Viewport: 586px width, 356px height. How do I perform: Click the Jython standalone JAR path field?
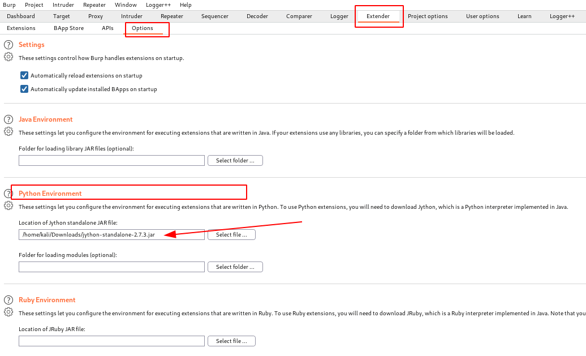[x=112, y=235]
